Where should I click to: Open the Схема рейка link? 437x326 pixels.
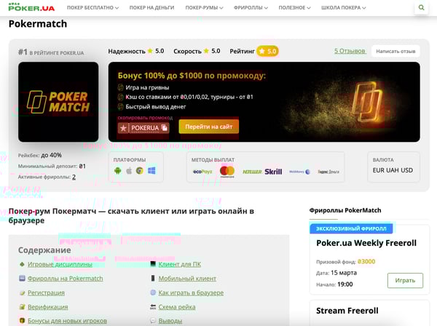pyautogui.click(x=177, y=307)
